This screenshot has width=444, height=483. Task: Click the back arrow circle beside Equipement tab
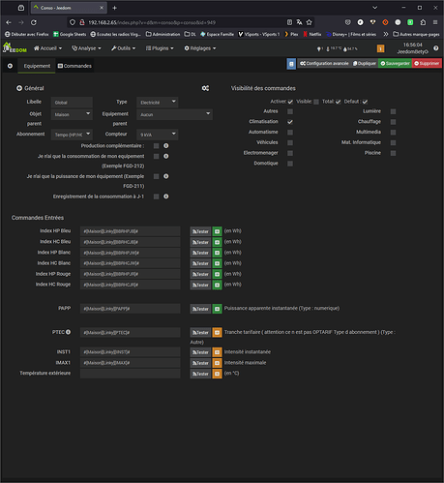click(10, 66)
